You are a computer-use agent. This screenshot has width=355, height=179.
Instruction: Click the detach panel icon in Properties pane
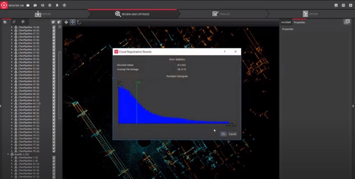coord(347,22)
